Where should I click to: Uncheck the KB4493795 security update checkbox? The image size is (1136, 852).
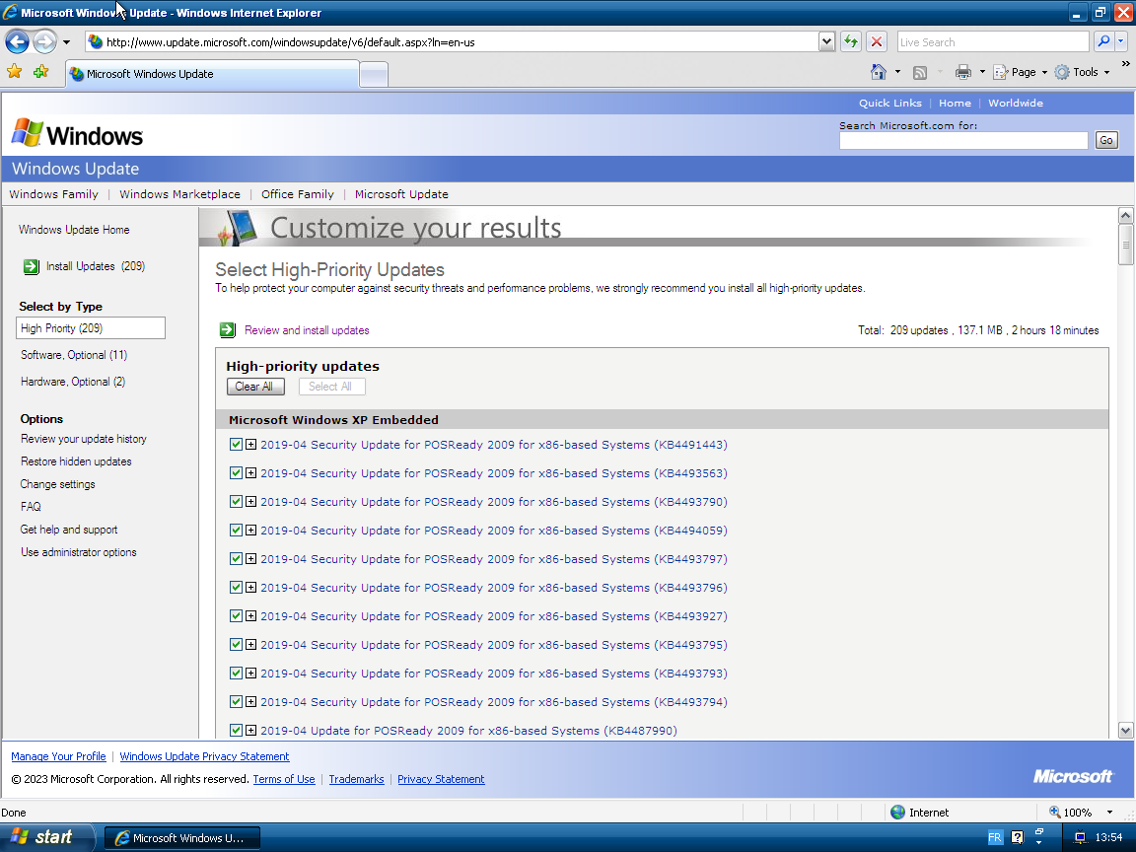[x=237, y=645]
